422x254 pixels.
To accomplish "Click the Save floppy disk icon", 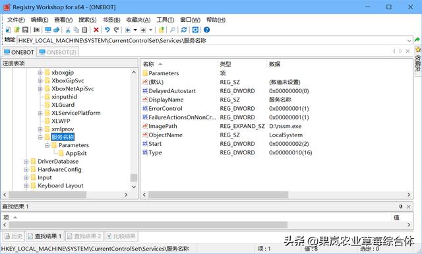I will (25, 30).
